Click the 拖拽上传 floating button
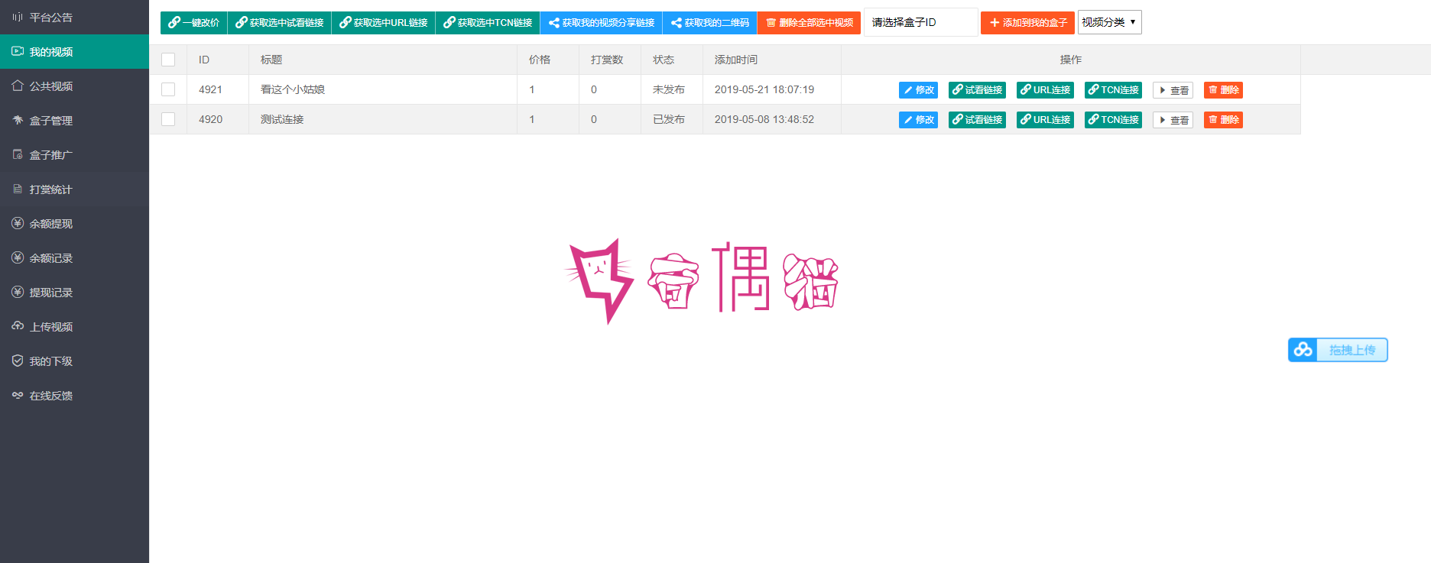This screenshot has height=563, width=1431. pos(1338,350)
